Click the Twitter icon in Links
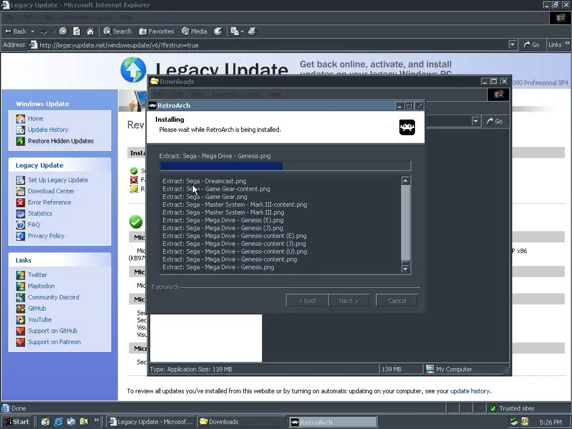Image resolution: width=572 pixels, height=429 pixels. coord(21,275)
